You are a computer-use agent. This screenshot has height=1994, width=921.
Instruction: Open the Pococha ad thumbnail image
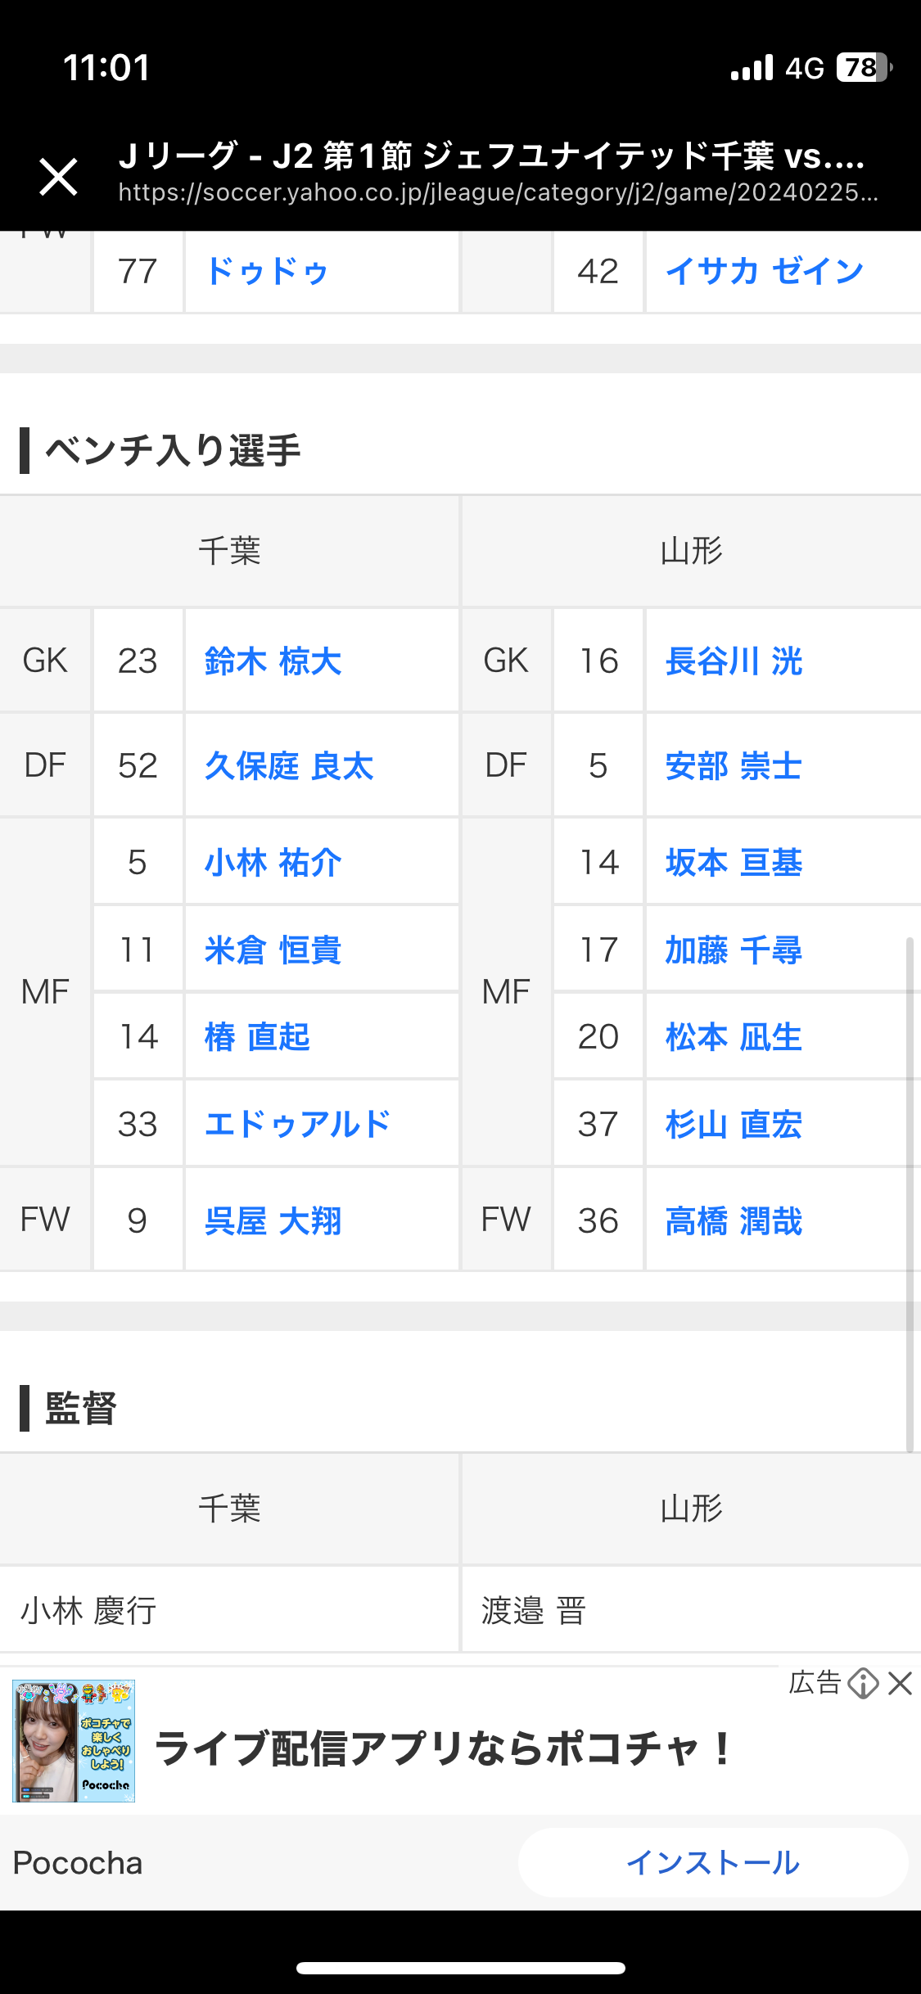pos(74,1741)
